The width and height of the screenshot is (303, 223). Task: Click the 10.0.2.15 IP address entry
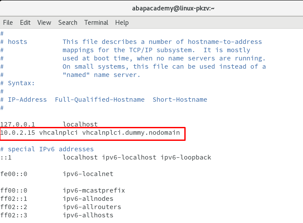point(17,133)
